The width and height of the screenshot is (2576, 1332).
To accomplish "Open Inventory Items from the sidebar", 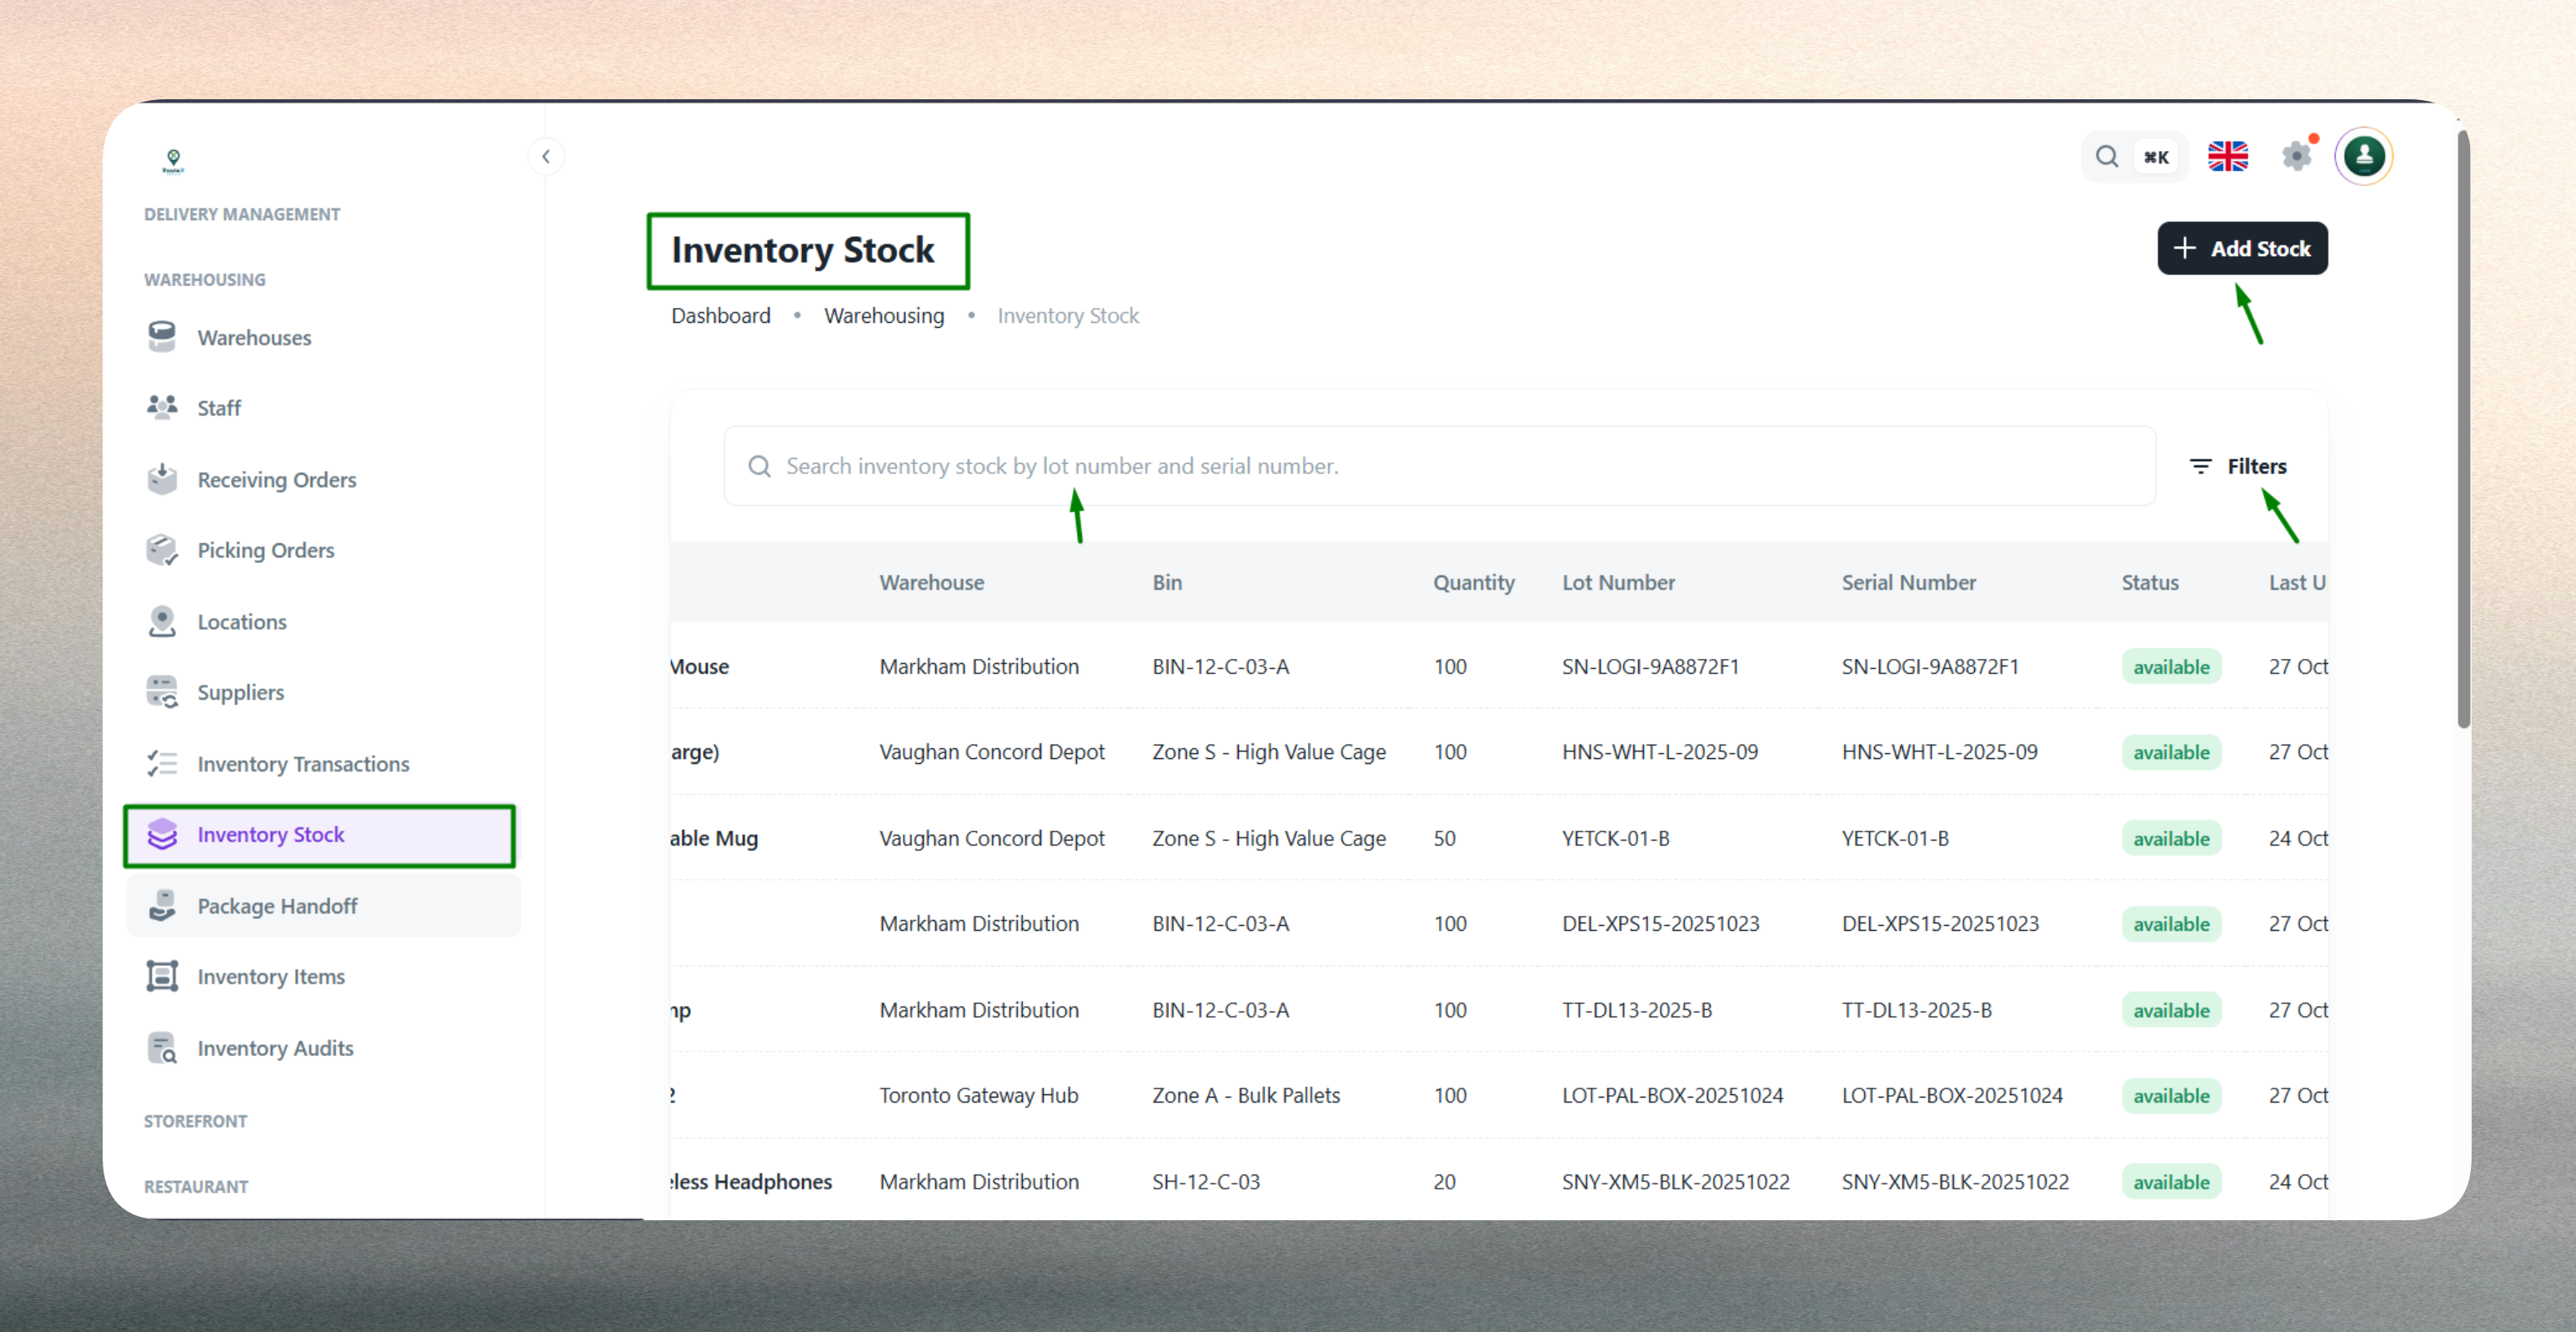I will point(271,976).
